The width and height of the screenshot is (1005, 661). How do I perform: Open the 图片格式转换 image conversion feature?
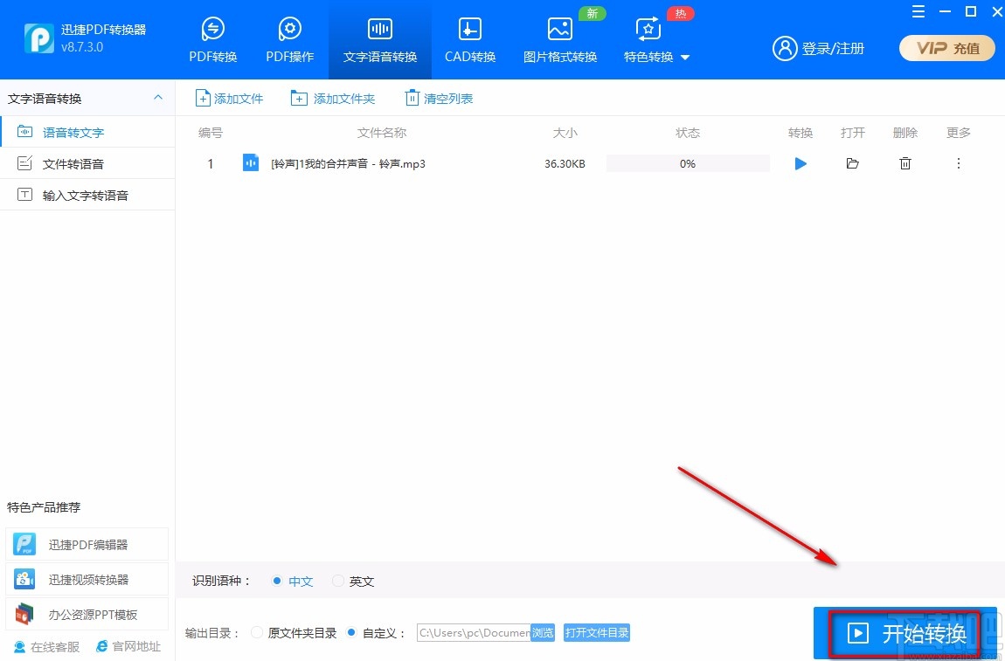[x=559, y=39]
